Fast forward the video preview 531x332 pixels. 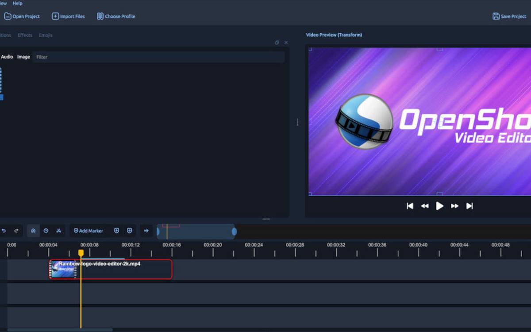coord(454,206)
